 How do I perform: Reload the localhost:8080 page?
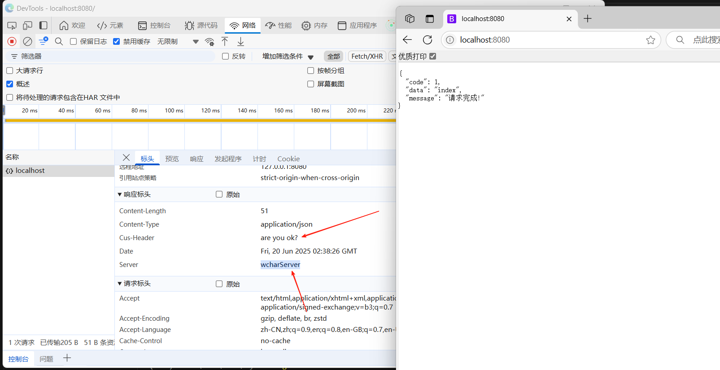pos(428,40)
